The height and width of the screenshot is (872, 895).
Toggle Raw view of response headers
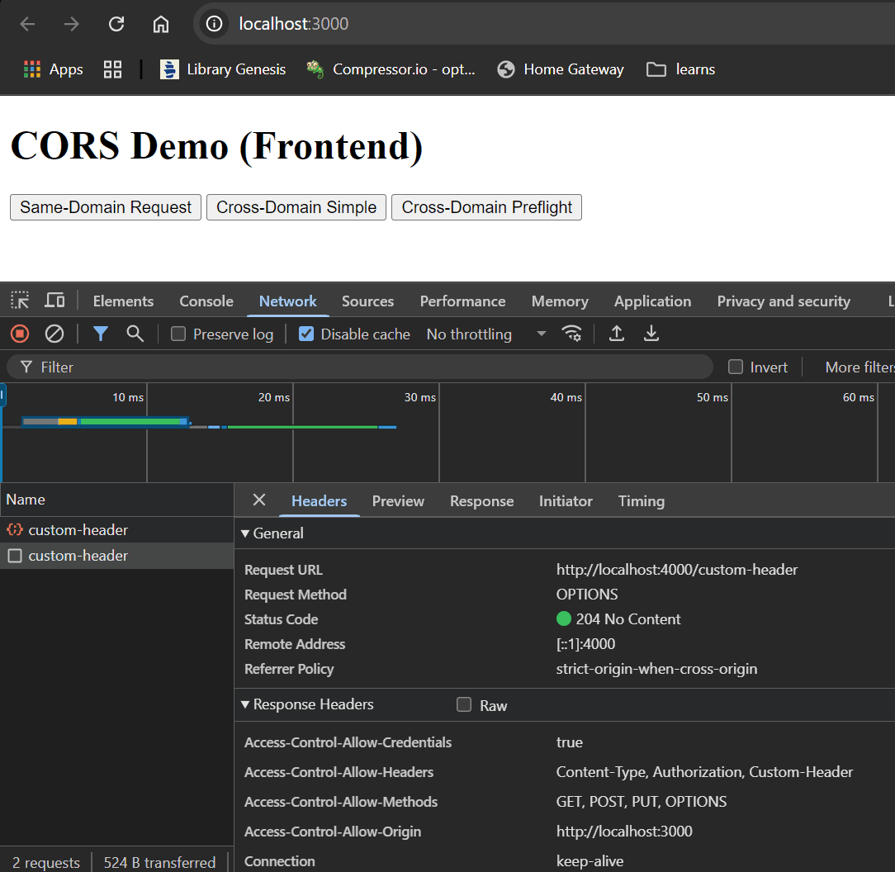pyautogui.click(x=463, y=704)
